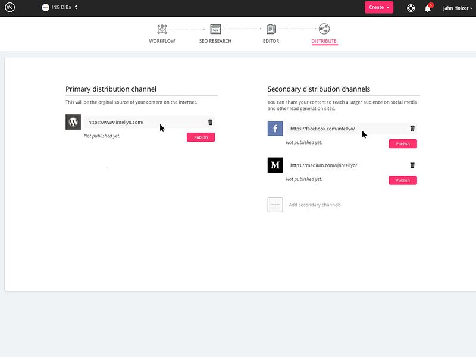Go to the SEO RESEARCH tab label
This screenshot has width=476, height=357.
pyautogui.click(x=215, y=41)
